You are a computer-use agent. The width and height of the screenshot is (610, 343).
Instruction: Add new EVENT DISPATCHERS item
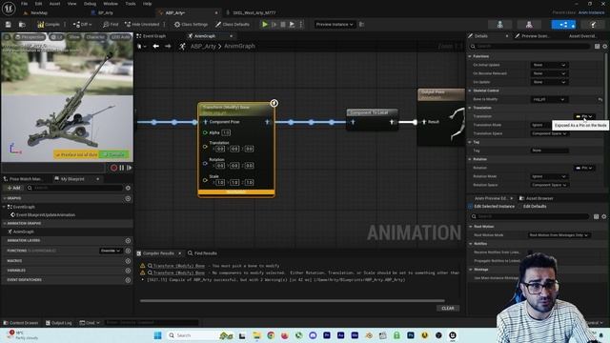pyautogui.click(x=128, y=280)
